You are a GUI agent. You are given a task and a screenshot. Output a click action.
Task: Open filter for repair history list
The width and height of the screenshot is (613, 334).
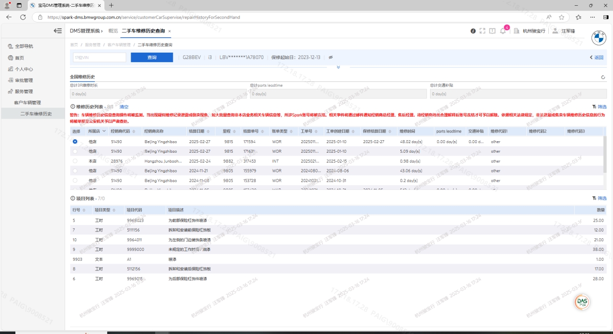(x=599, y=107)
